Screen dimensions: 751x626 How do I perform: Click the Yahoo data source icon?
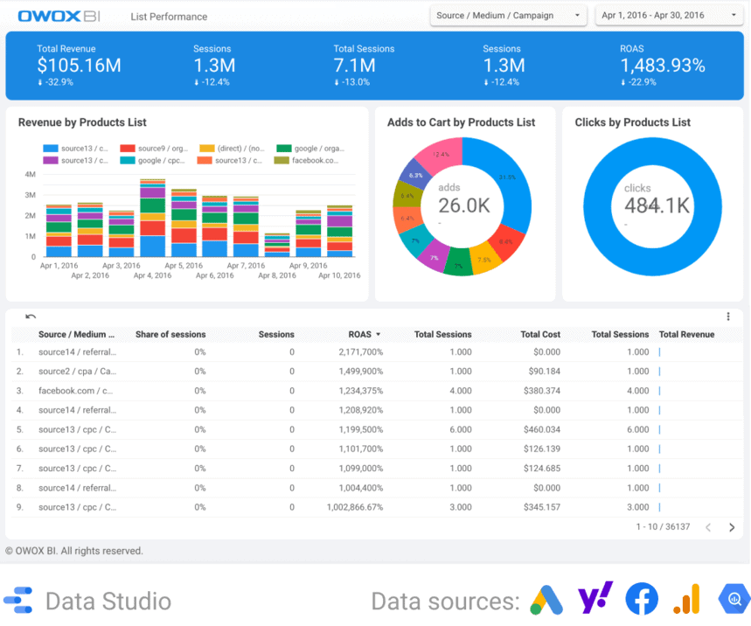(x=595, y=599)
